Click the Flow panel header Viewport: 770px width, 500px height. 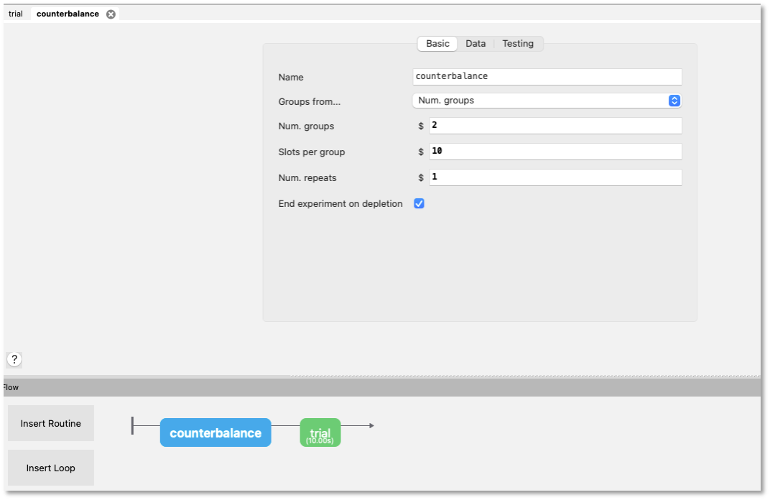click(x=381, y=387)
